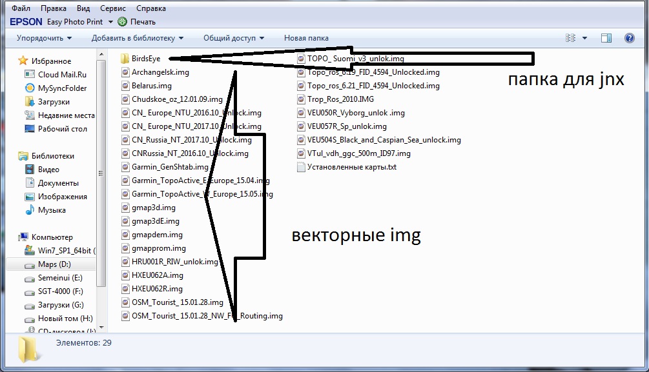Screen dimensions: 649x372
Task: Expand the Добавить в библиотеку dropdown
Action: (137, 38)
